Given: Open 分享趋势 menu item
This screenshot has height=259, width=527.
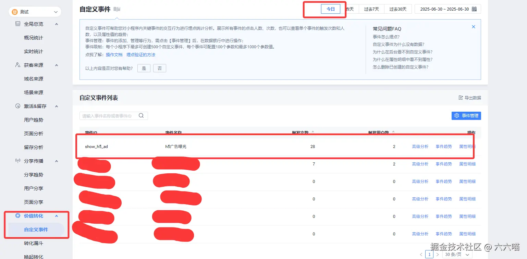Looking at the screenshot, I should [x=34, y=175].
